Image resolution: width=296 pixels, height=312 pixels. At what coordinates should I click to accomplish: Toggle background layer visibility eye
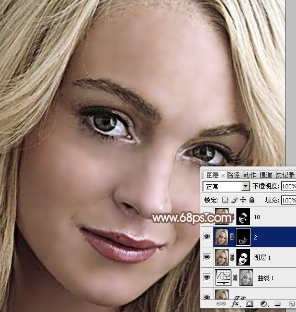(x=207, y=297)
